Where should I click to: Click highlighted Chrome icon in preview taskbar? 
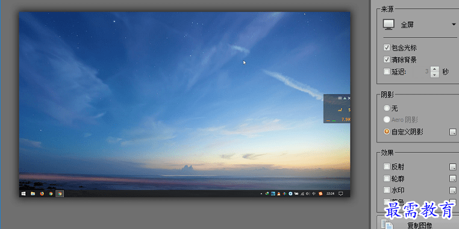[60, 194]
